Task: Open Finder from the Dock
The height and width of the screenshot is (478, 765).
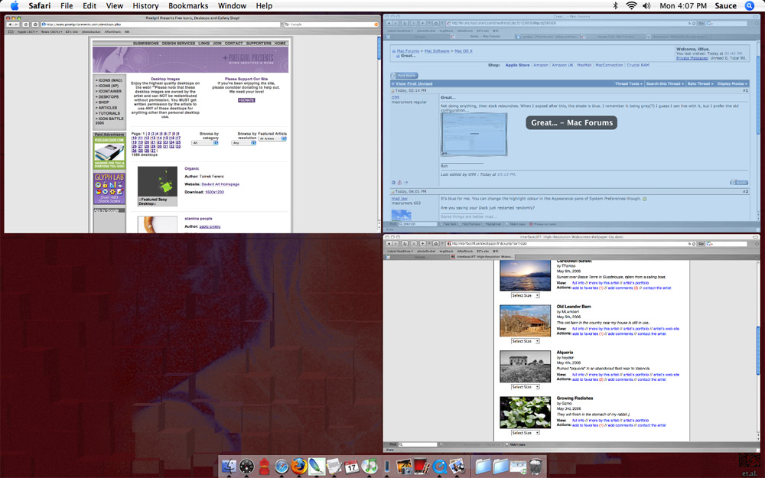Action: click(x=229, y=467)
